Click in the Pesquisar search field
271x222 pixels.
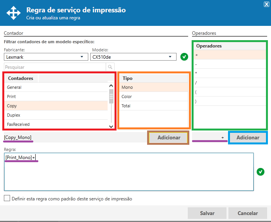(54, 67)
